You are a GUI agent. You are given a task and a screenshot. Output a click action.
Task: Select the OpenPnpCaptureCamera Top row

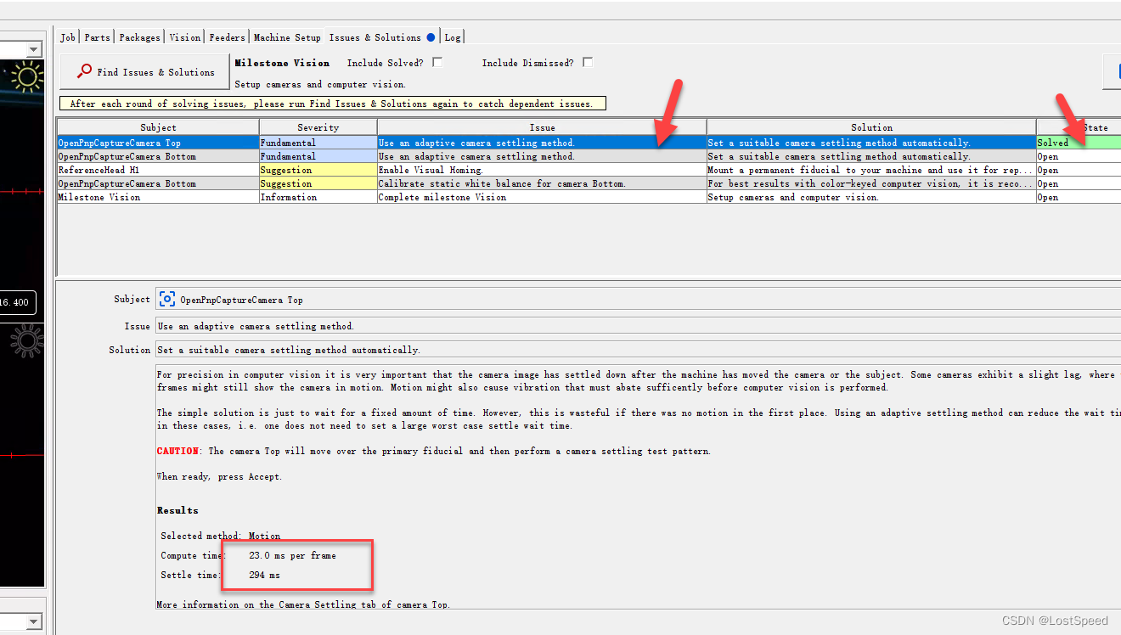point(589,143)
